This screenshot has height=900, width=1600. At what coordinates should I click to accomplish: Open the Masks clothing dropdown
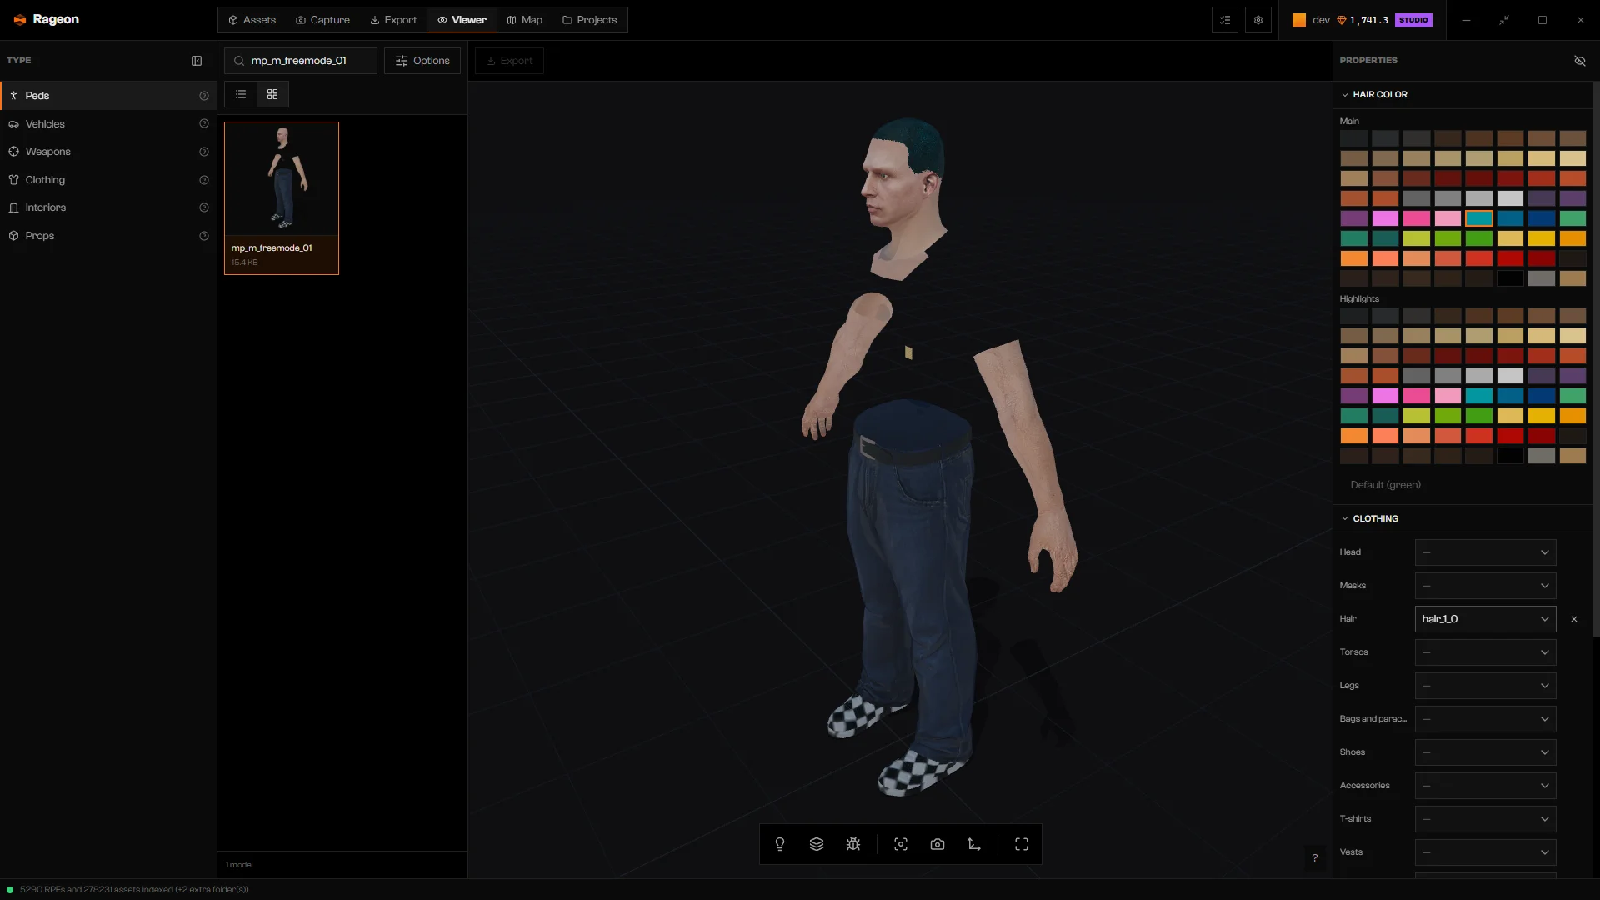point(1485,586)
